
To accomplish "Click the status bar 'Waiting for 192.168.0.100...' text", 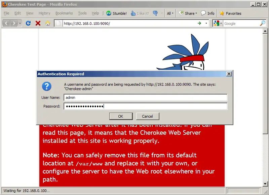I will (27, 191).
